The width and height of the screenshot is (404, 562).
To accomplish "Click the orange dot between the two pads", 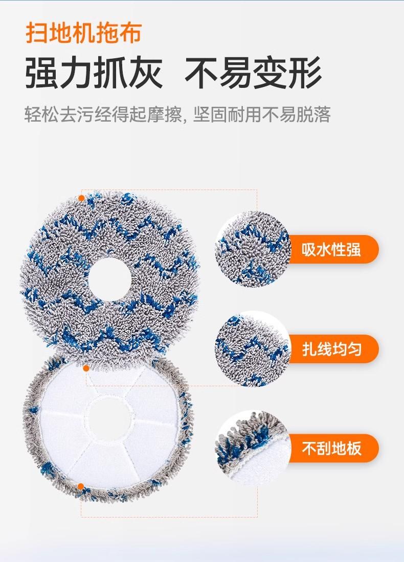I will click(x=86, y=368).
